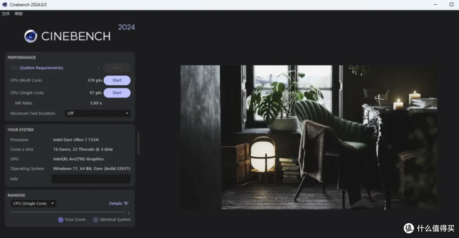Open the 帮助 menu
This screenshot has height=238, width=459.
18,14
